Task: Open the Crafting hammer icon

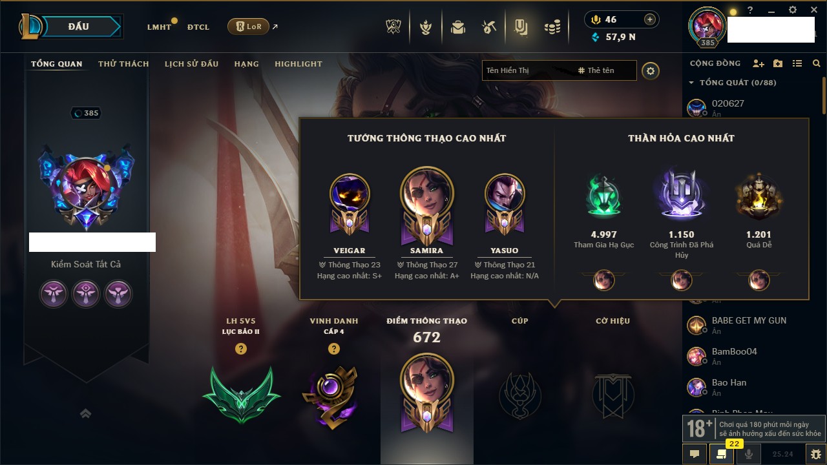Action: coord(489,27)
